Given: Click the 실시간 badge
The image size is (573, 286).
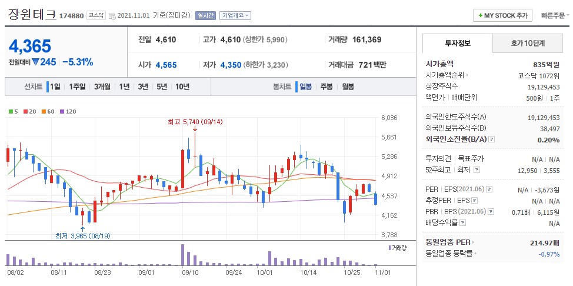Looking at the screenshot, I should (x=206, y=15).
